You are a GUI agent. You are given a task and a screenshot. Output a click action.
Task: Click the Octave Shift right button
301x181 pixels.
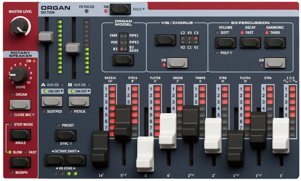click(x=76, y=160)
